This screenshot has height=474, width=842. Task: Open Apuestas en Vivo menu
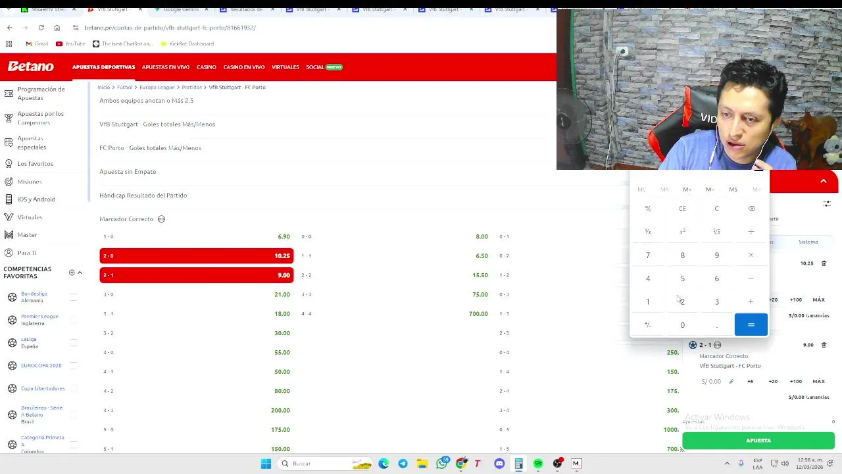pyautogui.click(x=166, y=67)
